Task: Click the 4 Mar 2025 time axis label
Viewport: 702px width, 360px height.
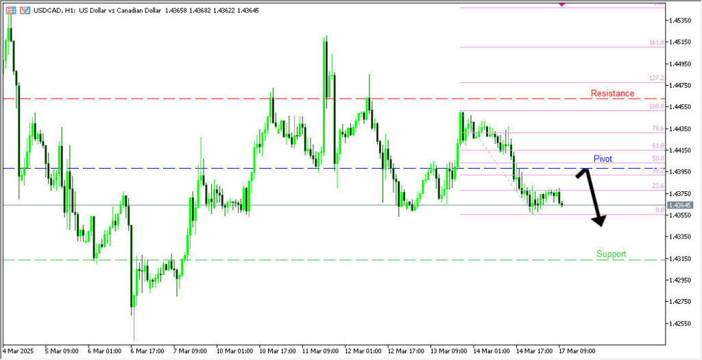Action: (x=19, y=350)
